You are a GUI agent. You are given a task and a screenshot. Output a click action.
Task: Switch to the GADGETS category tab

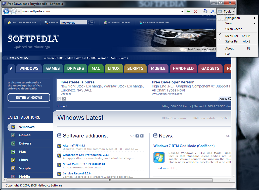[x=210, y=68]
